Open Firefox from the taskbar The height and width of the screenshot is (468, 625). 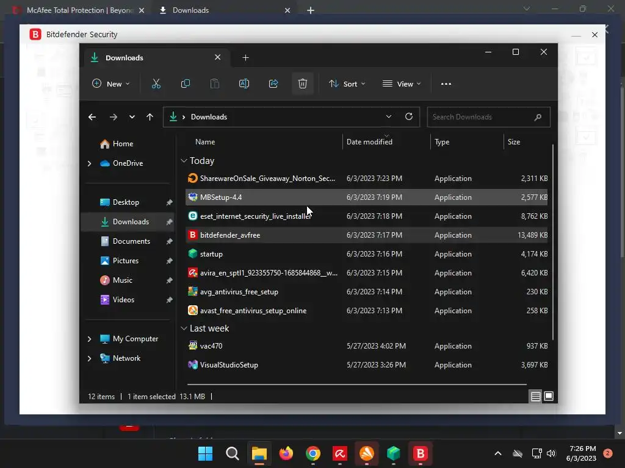pos(286,453)
